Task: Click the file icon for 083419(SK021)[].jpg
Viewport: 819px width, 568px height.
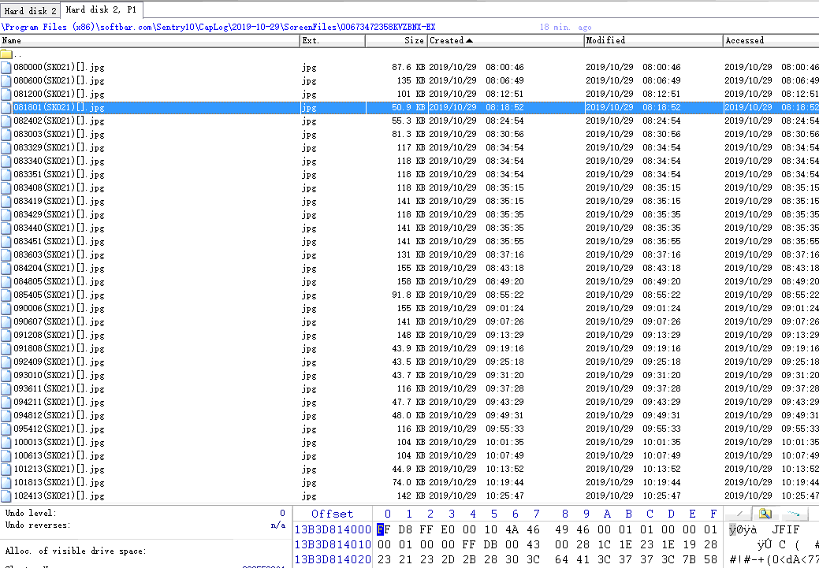Action: tap(6, 202)
